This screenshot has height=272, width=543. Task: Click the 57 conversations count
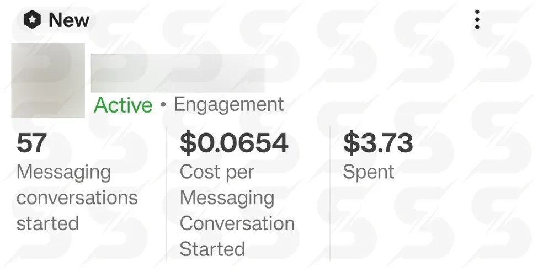tap(31, 143)
